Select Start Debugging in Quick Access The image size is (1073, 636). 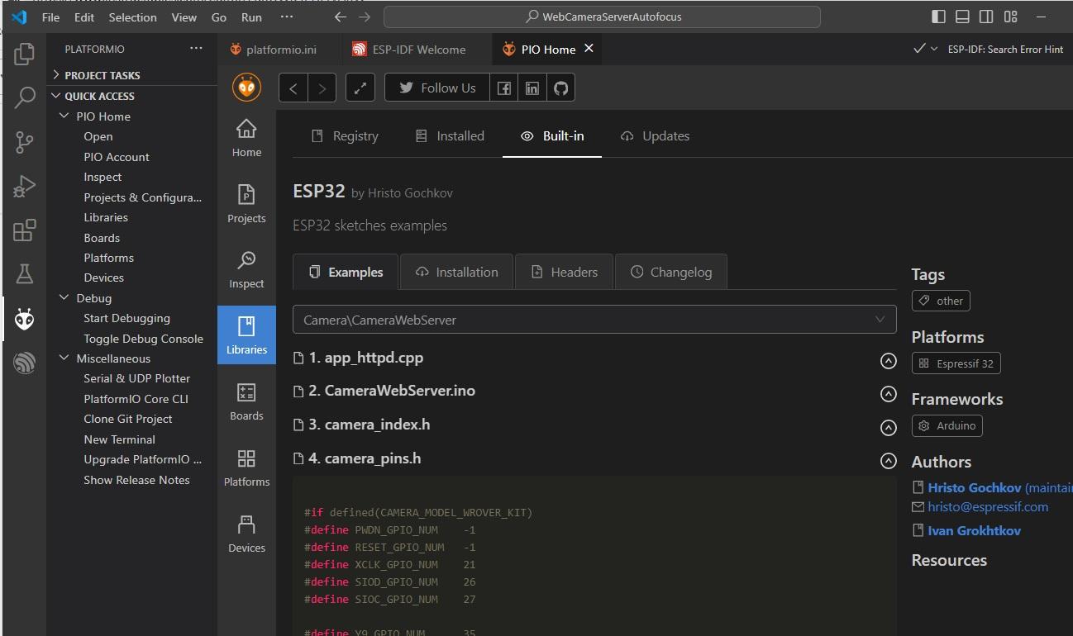(x=126, y=318)
